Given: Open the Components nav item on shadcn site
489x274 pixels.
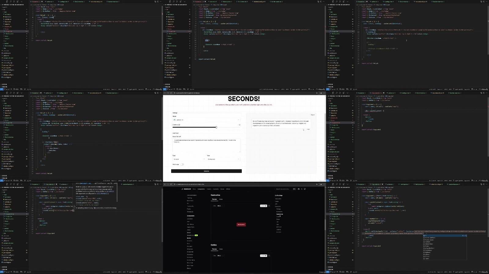Looking at the screenshot, I should coord(201,189).
